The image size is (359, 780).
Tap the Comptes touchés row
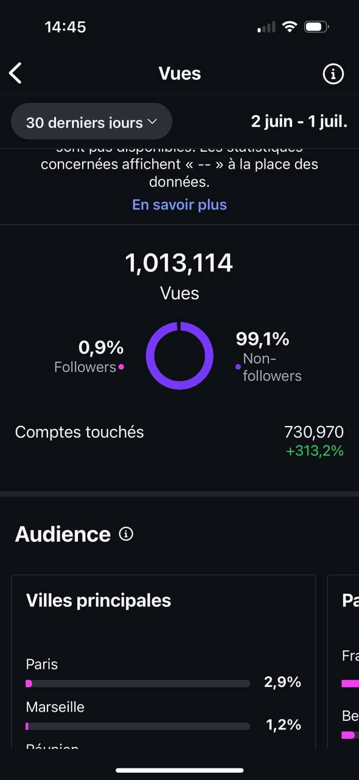pyautogui.click(x=179, y=441)
